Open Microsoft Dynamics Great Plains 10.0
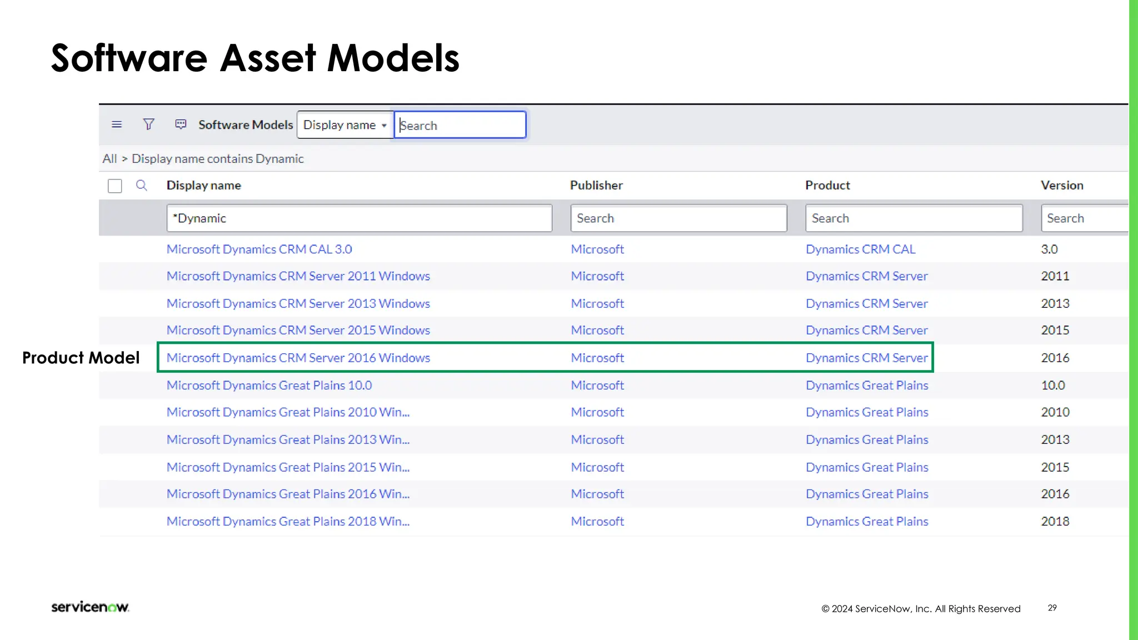 click(269, 386)
